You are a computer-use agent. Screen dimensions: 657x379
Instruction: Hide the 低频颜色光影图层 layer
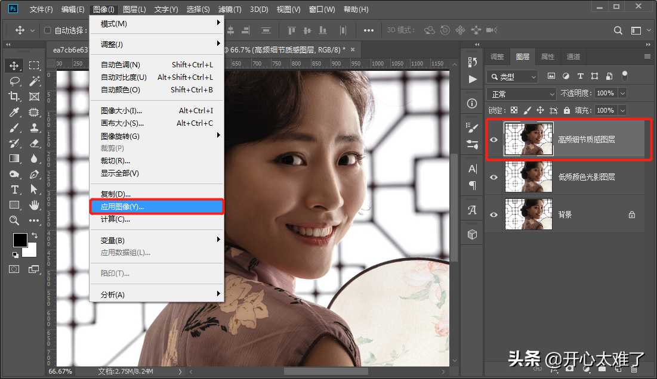point(494,177)
